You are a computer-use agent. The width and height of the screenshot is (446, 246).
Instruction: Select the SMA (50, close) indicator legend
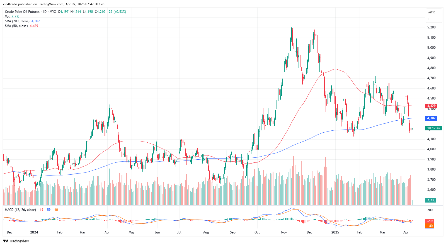[16, 26]
